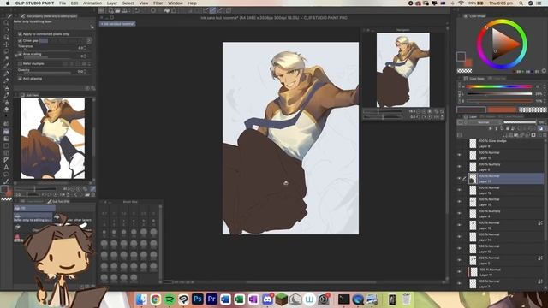Click the layer opacity slider
The image size is (548, 308).
point(520,122)
